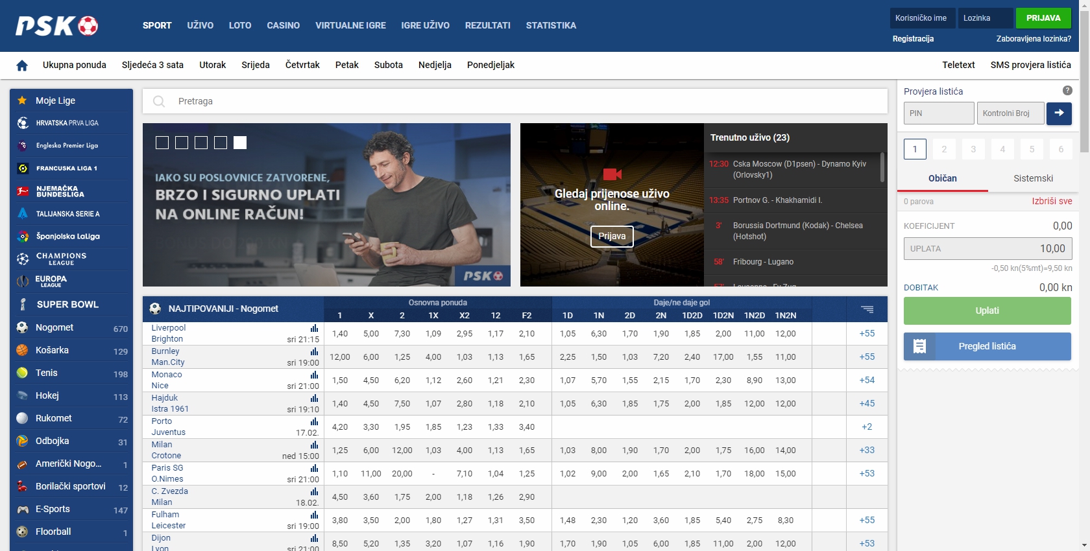Click the green PRIJAVA login button
This screenshot has height=551, width=1090.
click(x=1043, y=18)
